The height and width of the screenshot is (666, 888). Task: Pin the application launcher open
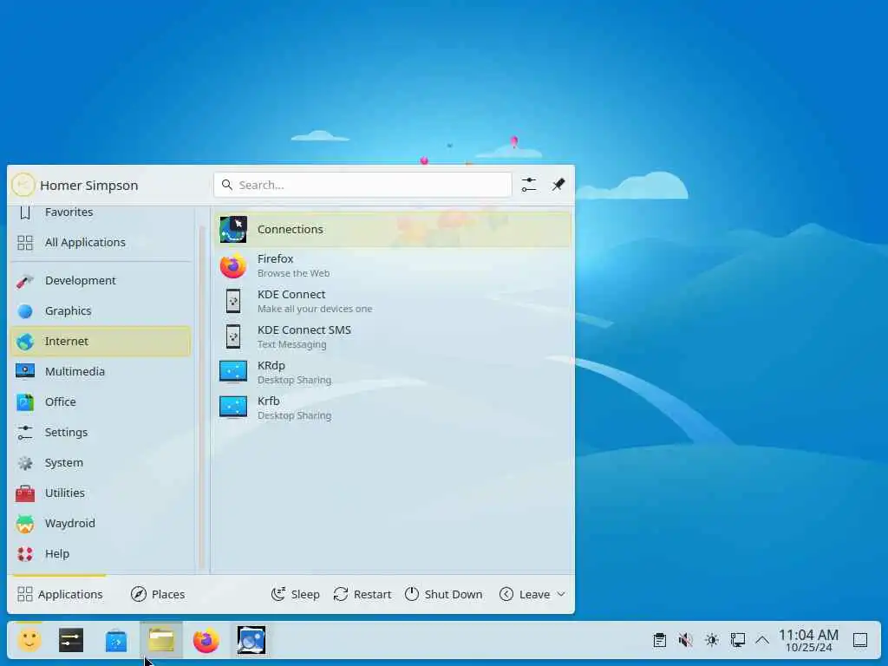[558, 185]
